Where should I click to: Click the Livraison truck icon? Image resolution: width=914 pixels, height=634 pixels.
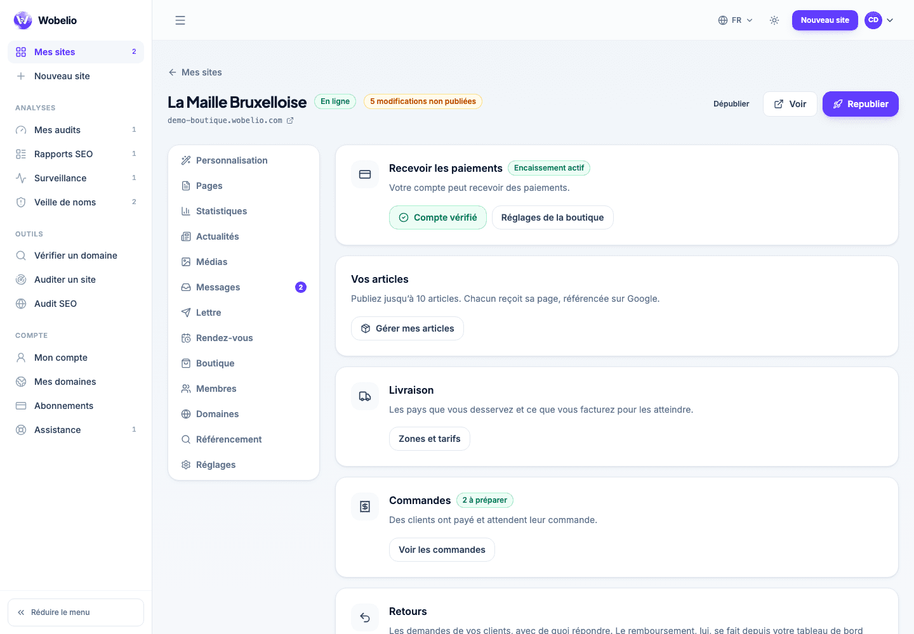365,396
